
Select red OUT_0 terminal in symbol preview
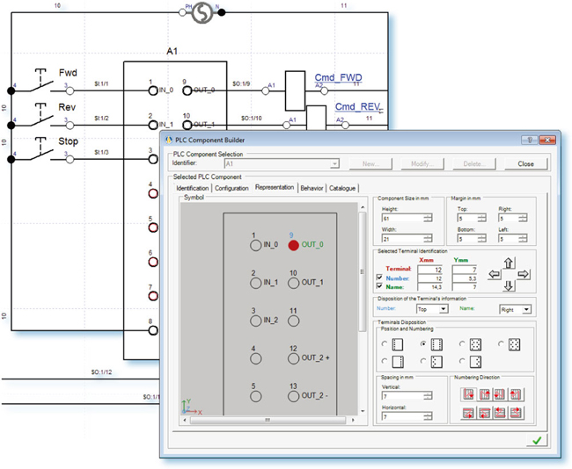pos(293,245)
